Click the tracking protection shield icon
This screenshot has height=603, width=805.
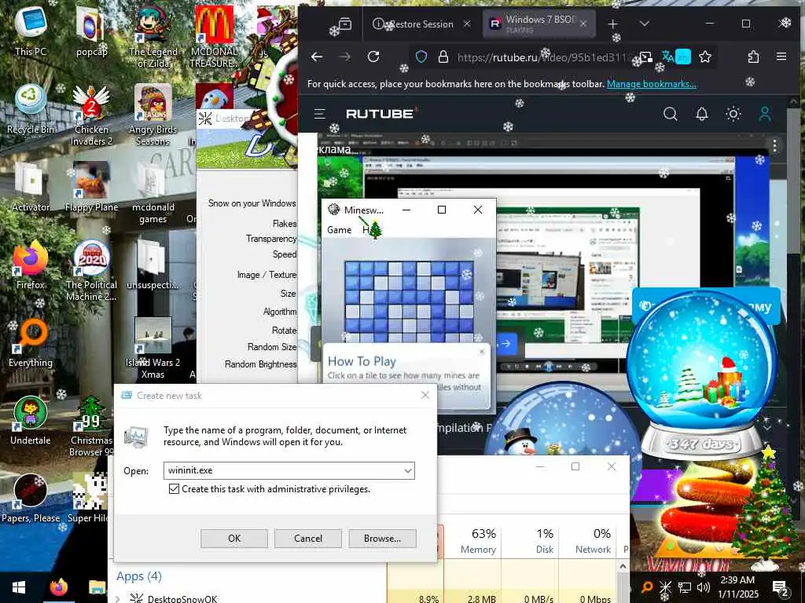[x=421, y=57]
